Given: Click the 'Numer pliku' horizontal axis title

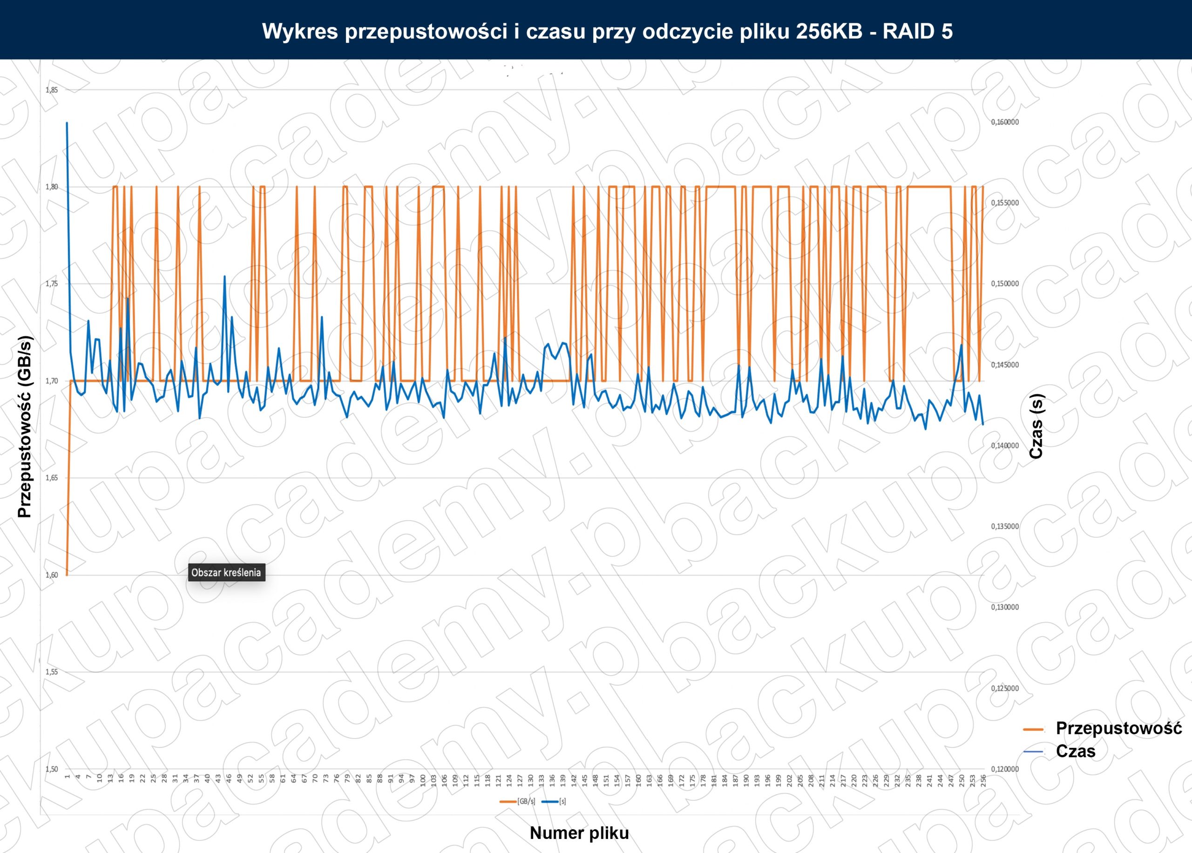Looking at the screenshot, I should pos(579,833).
